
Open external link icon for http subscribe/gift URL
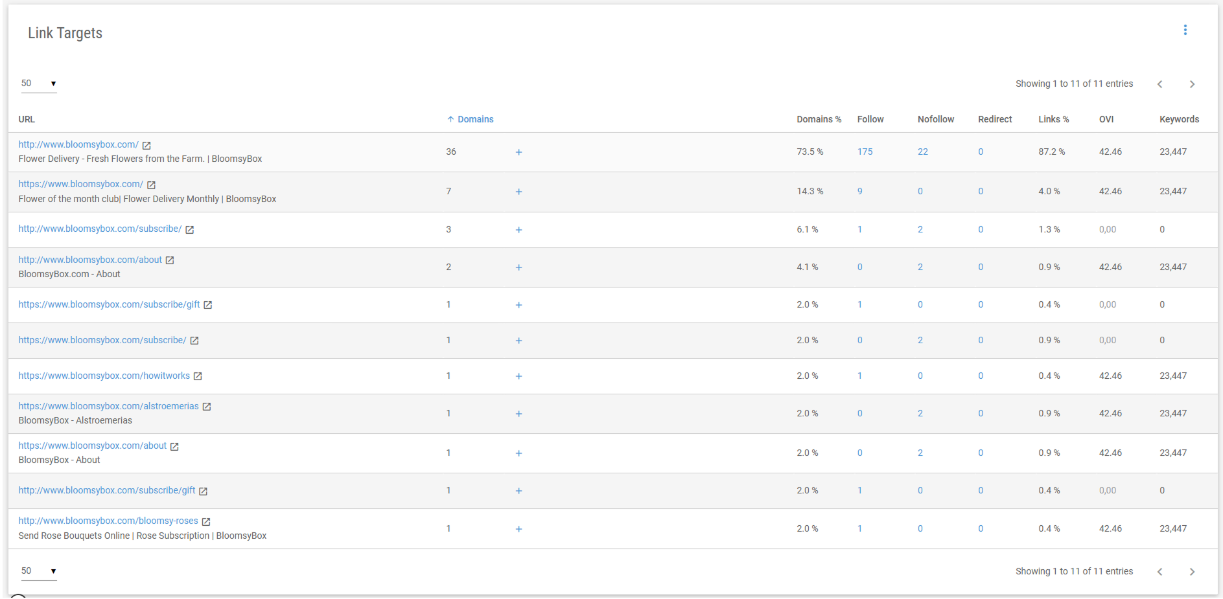click(204, 491)
